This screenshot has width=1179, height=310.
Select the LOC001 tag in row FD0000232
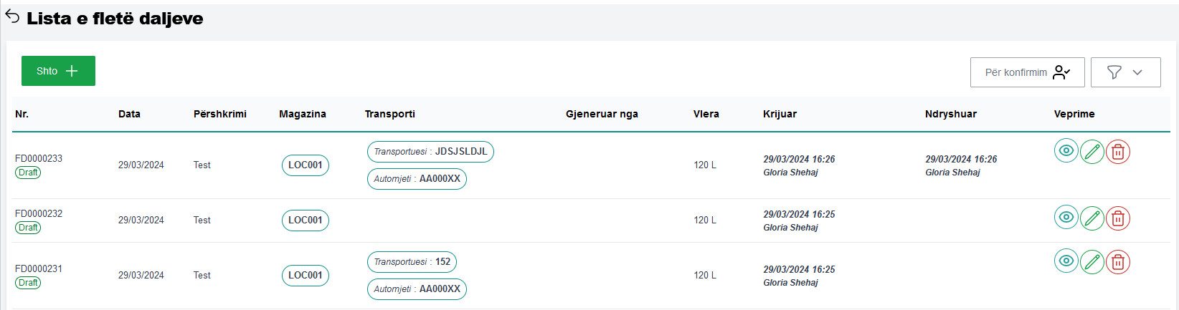(x=305, y=221)
